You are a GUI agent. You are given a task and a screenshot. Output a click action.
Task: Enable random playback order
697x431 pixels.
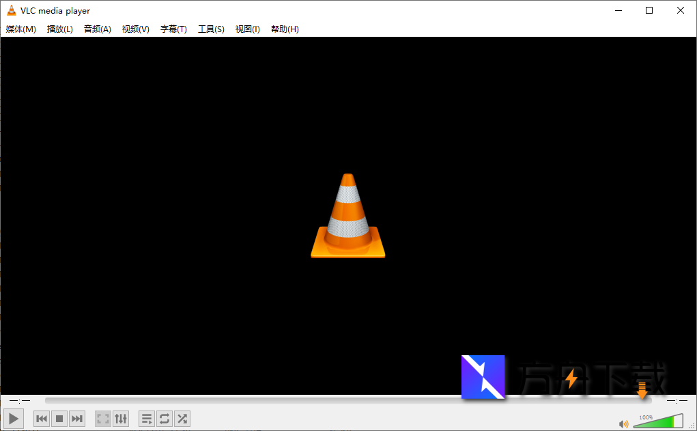pyautogui.click(x=182, y=418)
